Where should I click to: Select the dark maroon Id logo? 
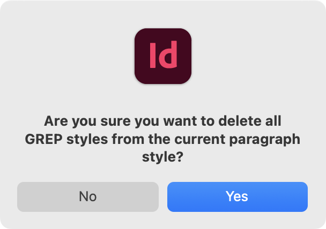163,56
